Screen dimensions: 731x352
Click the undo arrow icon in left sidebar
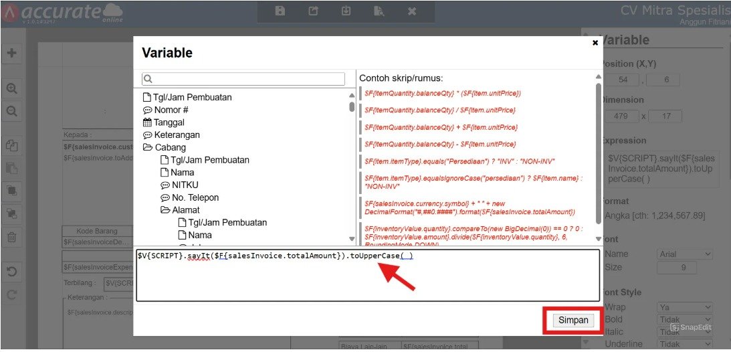coord(11,271)
